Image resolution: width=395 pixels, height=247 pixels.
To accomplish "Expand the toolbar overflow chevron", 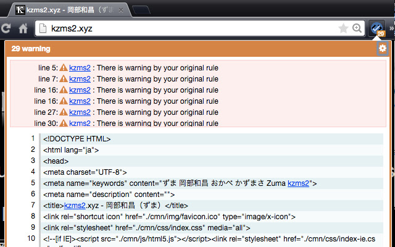I will (x=391, y=28).
